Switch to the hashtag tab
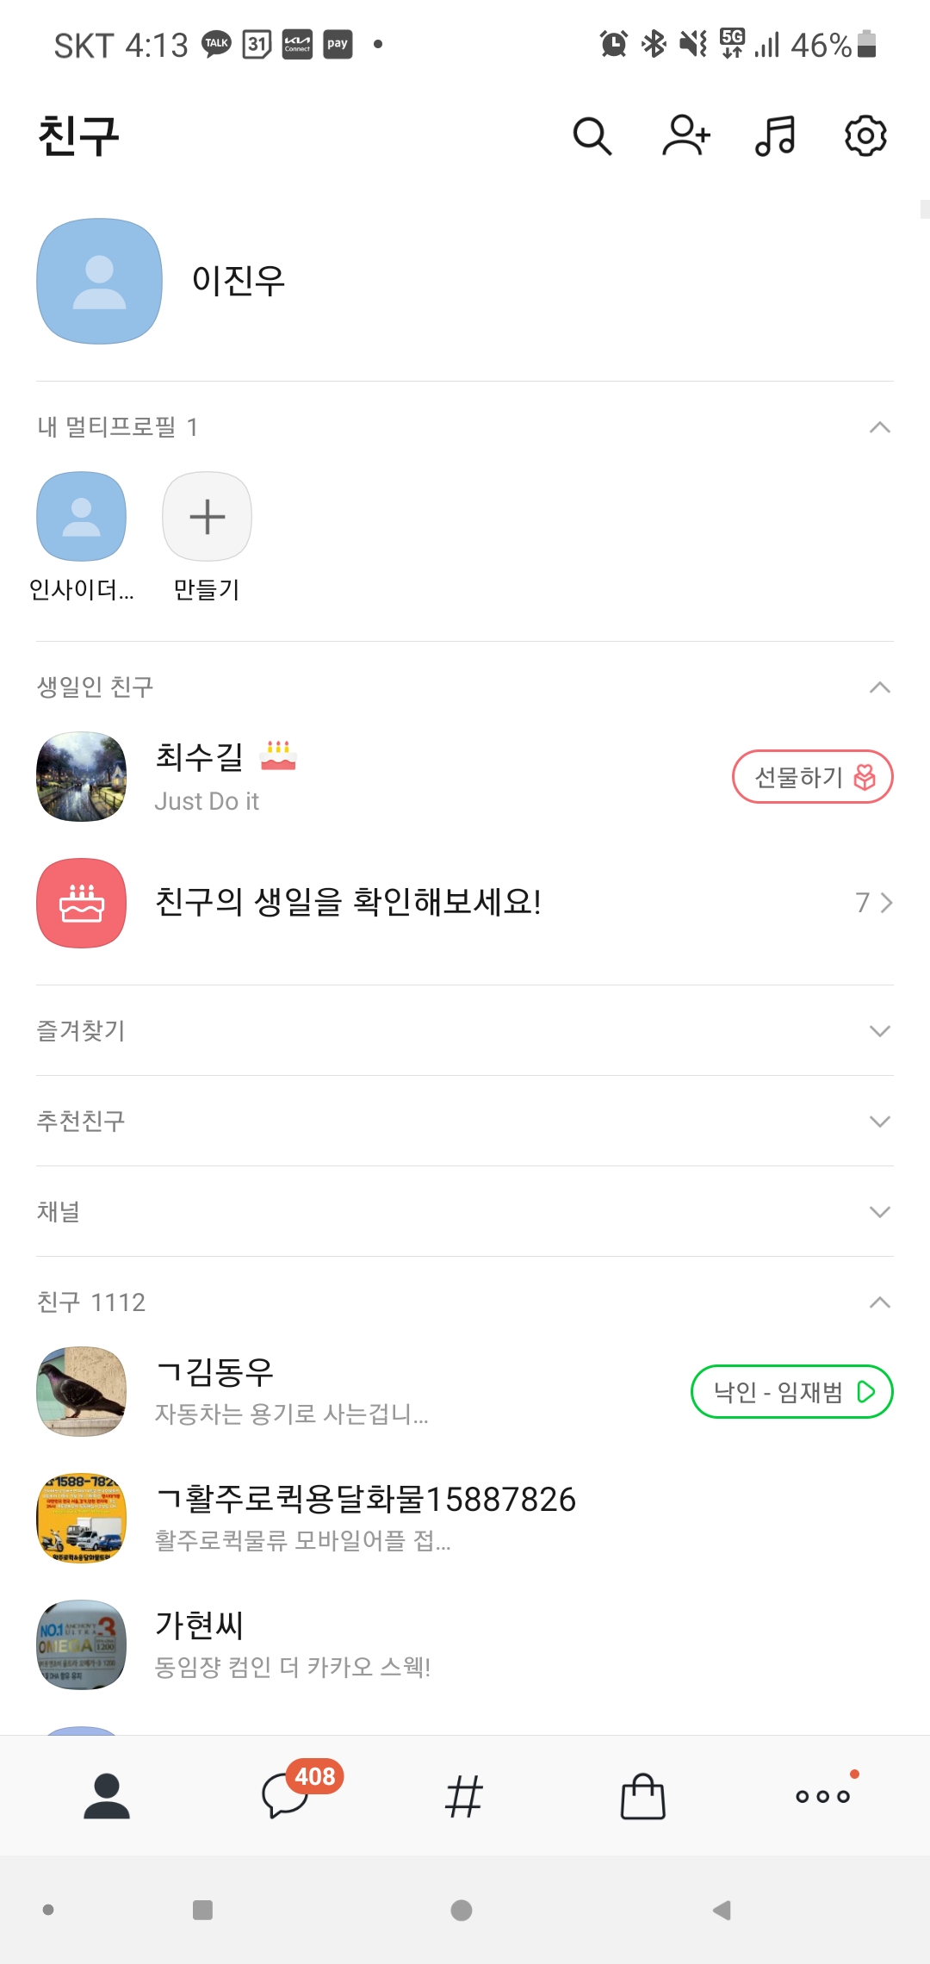Image resolution: width=930 pixels, height=1964 pixels. [464, 1798]
